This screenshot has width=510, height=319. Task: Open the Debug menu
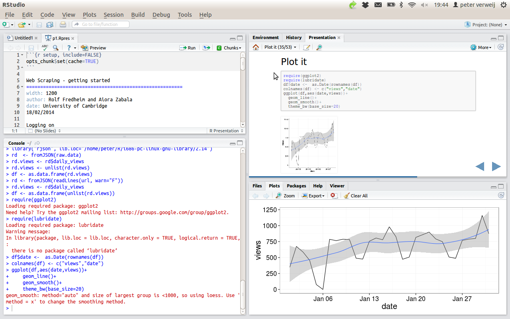161,15
